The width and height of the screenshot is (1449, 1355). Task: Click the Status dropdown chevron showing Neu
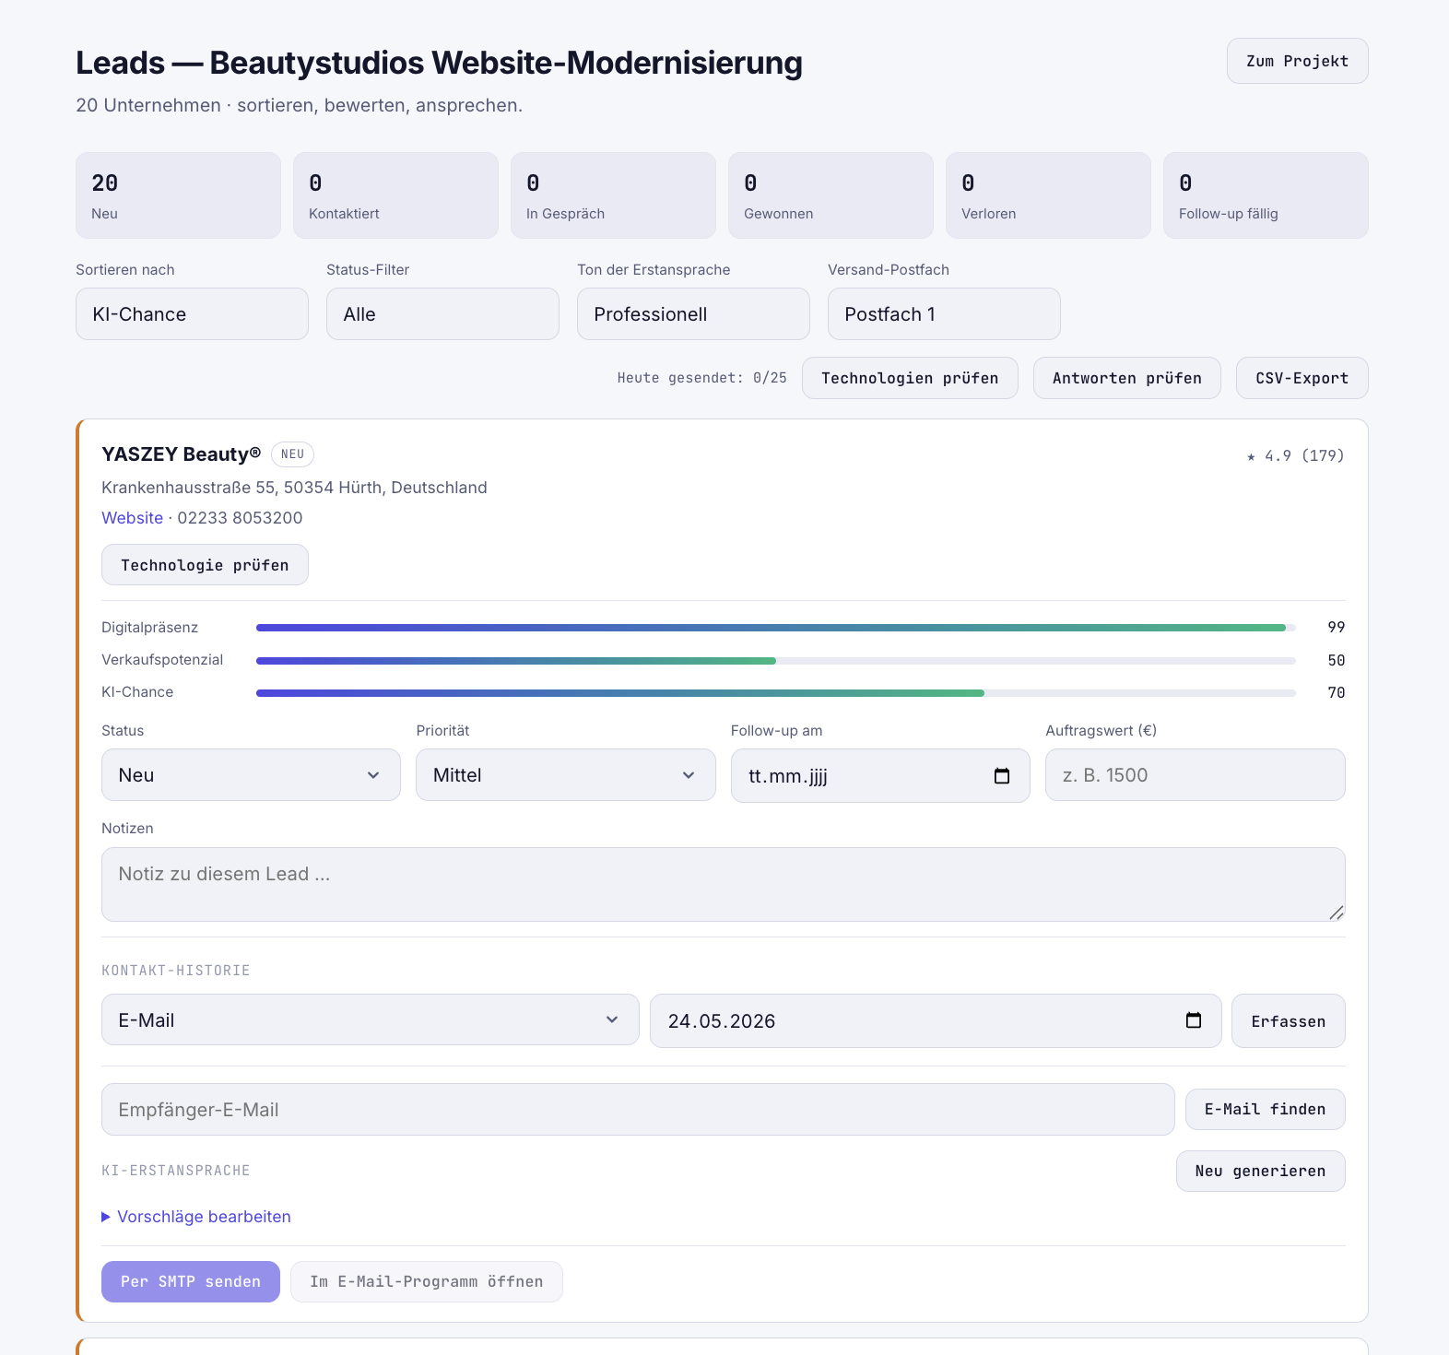[373, 775]
